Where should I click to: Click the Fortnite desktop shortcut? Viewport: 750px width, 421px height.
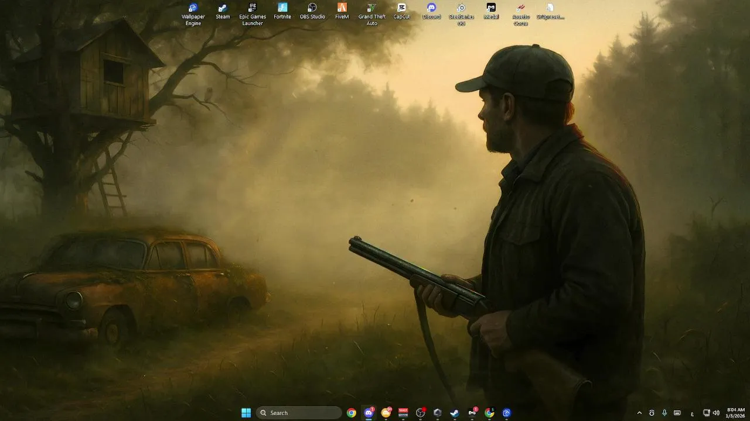(x=282, y=12)
